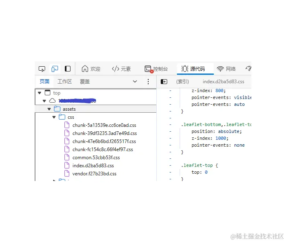Collapse the css folder arrow
The height and width of the screenshot is (242, 286).
coord(54,117)
